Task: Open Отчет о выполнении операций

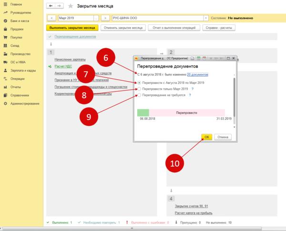Action: [174, 28]
